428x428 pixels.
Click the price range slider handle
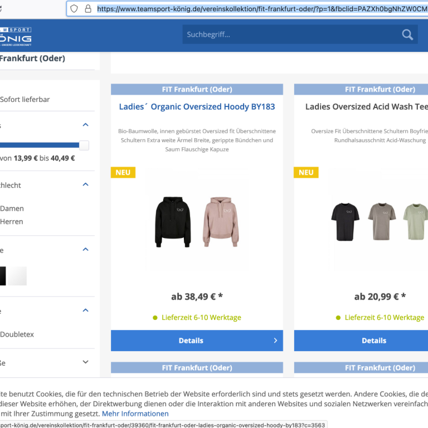[84, 145]
